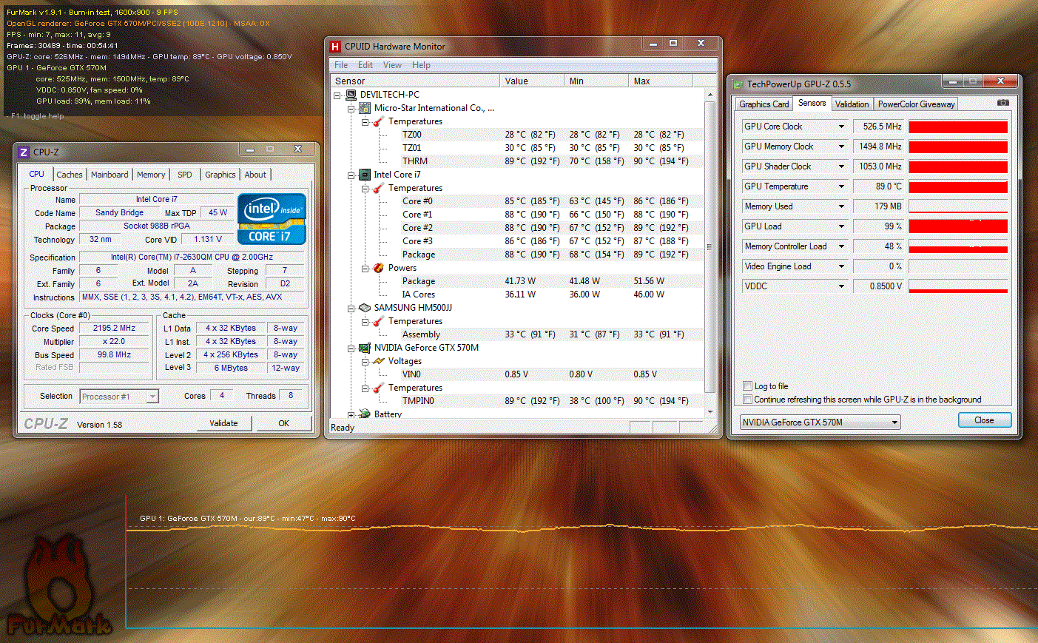Click the Voltages icon under NVIDIA GeForce
This screenshot has height=643, width=1038.
[379, 361]
